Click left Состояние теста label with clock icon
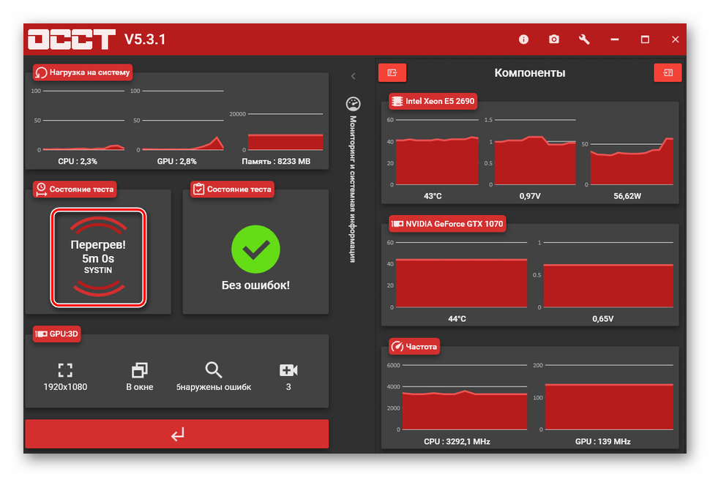Screen dimensions: 710x477 coord(75,189)
